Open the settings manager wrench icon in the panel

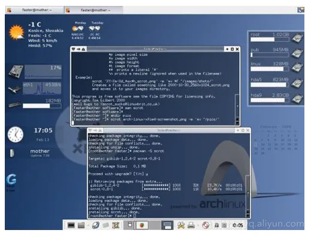click(181, 225)
